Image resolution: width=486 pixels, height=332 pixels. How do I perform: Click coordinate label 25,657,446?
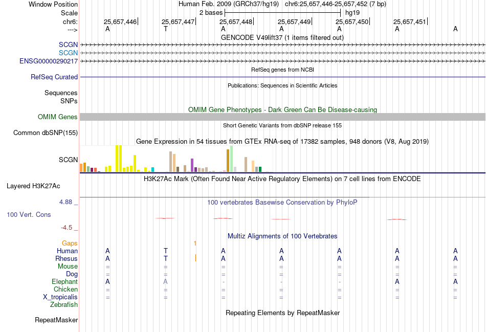pyautogui.click(x=120, y=21)
